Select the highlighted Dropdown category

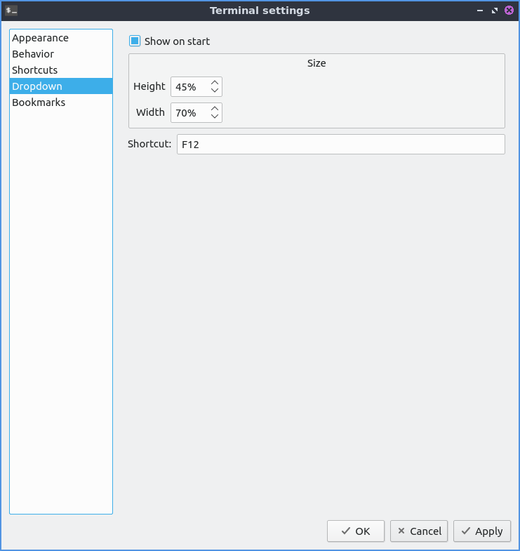tap(37, 86)
